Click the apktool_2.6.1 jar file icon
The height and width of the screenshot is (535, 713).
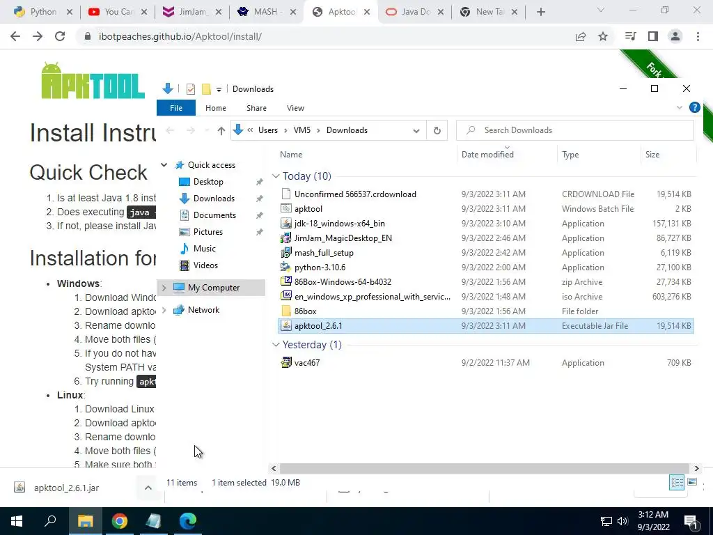tap(286, 326)
